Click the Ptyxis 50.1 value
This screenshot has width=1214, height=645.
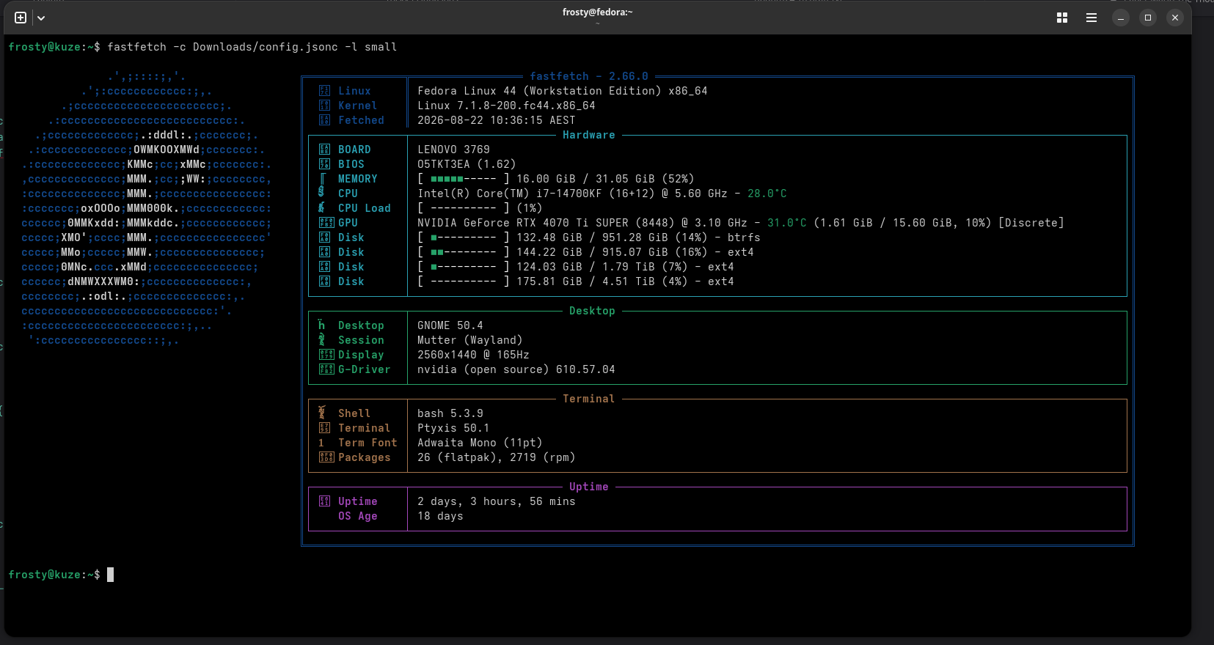(453, 428)
